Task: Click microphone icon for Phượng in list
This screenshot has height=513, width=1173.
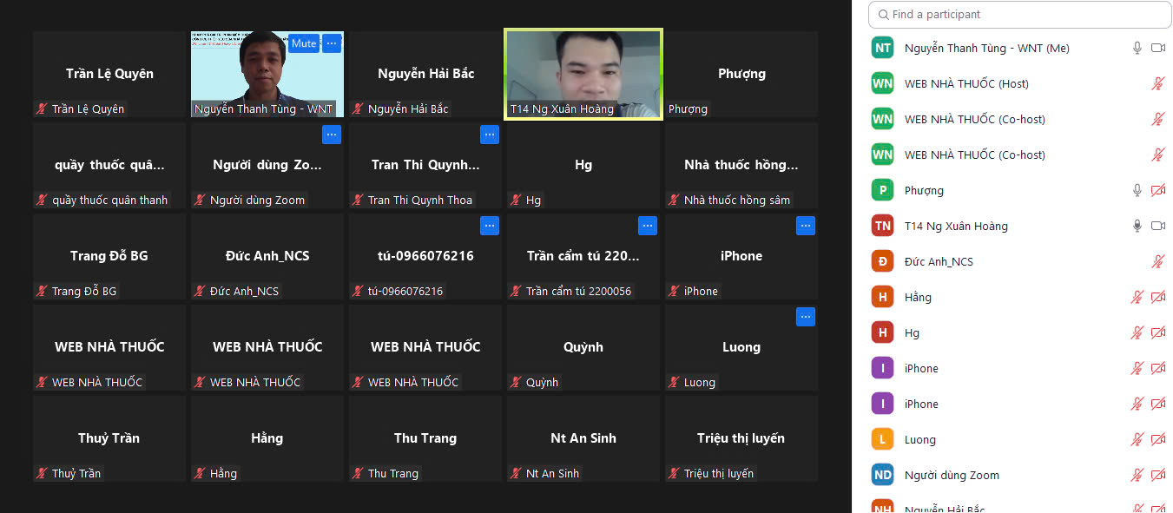Action: tap(1137, 191)
